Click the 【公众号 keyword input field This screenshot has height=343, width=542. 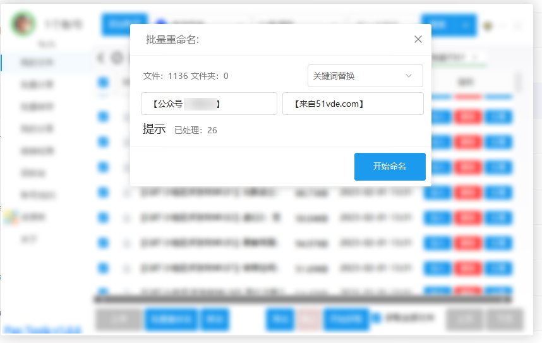(209, 104)
